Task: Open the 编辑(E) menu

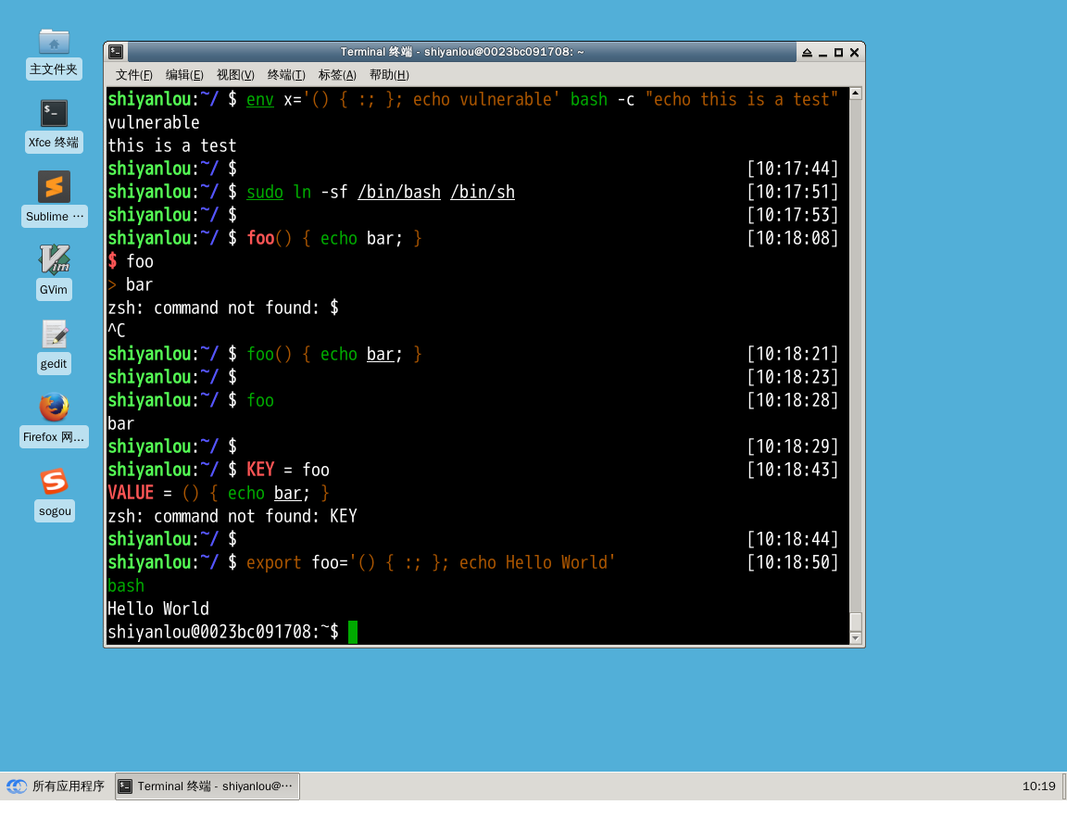Action: pyautogui.click(x=184, y=75)
